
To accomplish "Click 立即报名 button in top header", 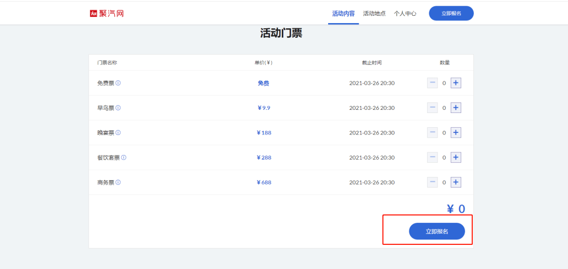I will click(x=451, y=14).
